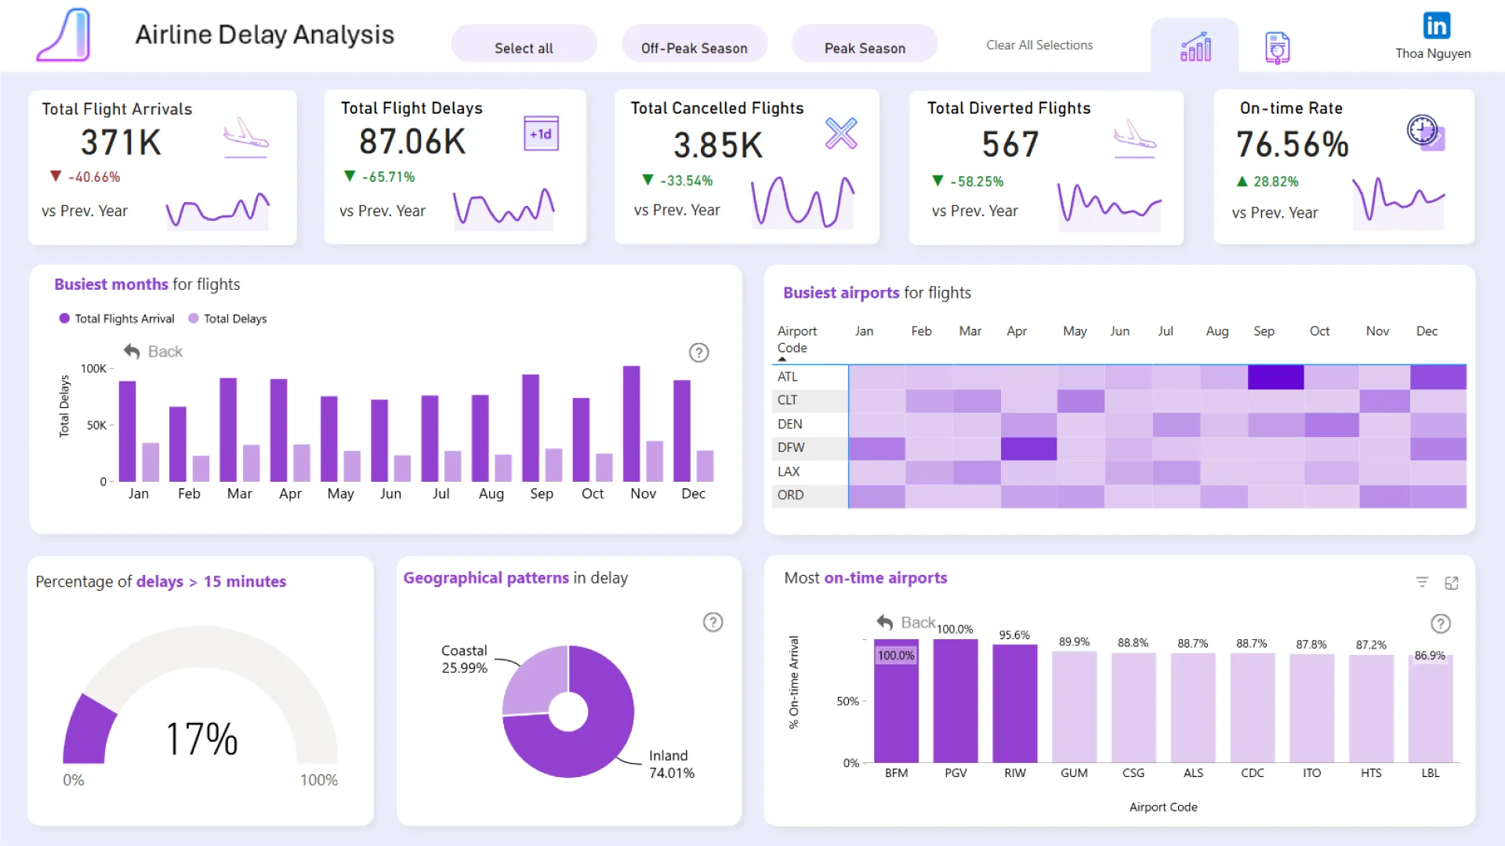
Task: Clear All Selections
Action: [x=1039, y=45]
